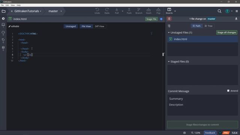The width and height of the screenshot is (240, 135).
Task: Open the hamburger menu icon
Action: coord(237,11)
